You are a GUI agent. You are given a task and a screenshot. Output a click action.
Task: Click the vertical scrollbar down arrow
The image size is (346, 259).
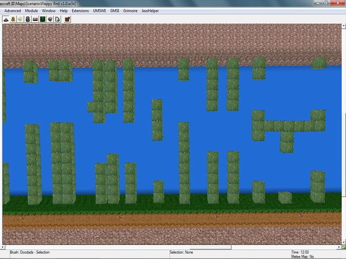pyautogui.click(x=344, y=242)
